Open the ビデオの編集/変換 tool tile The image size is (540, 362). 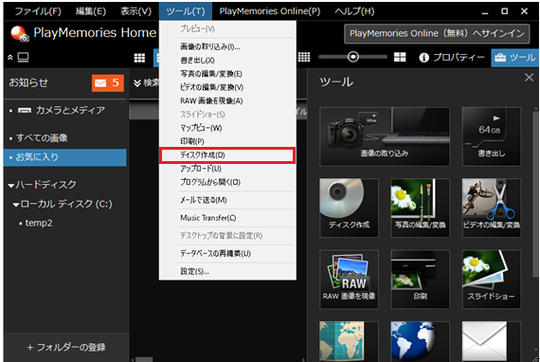coord(492,208)
